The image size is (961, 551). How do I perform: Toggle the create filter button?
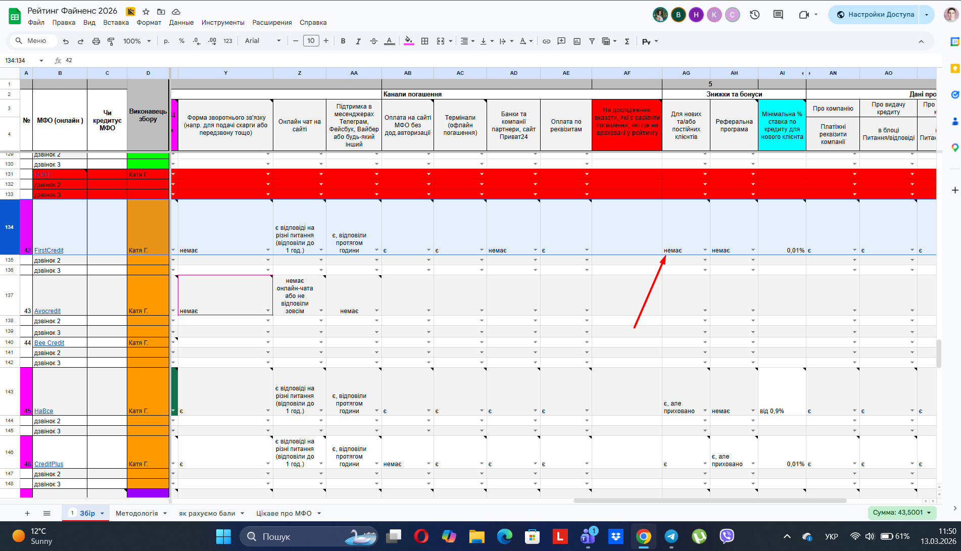click(592, 41)
